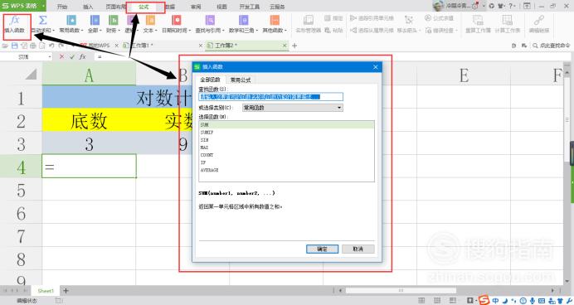Viewport: 574px width, 305px height.
Task: Expand the function category dropdown in dialog
Action: click(339, 108)
